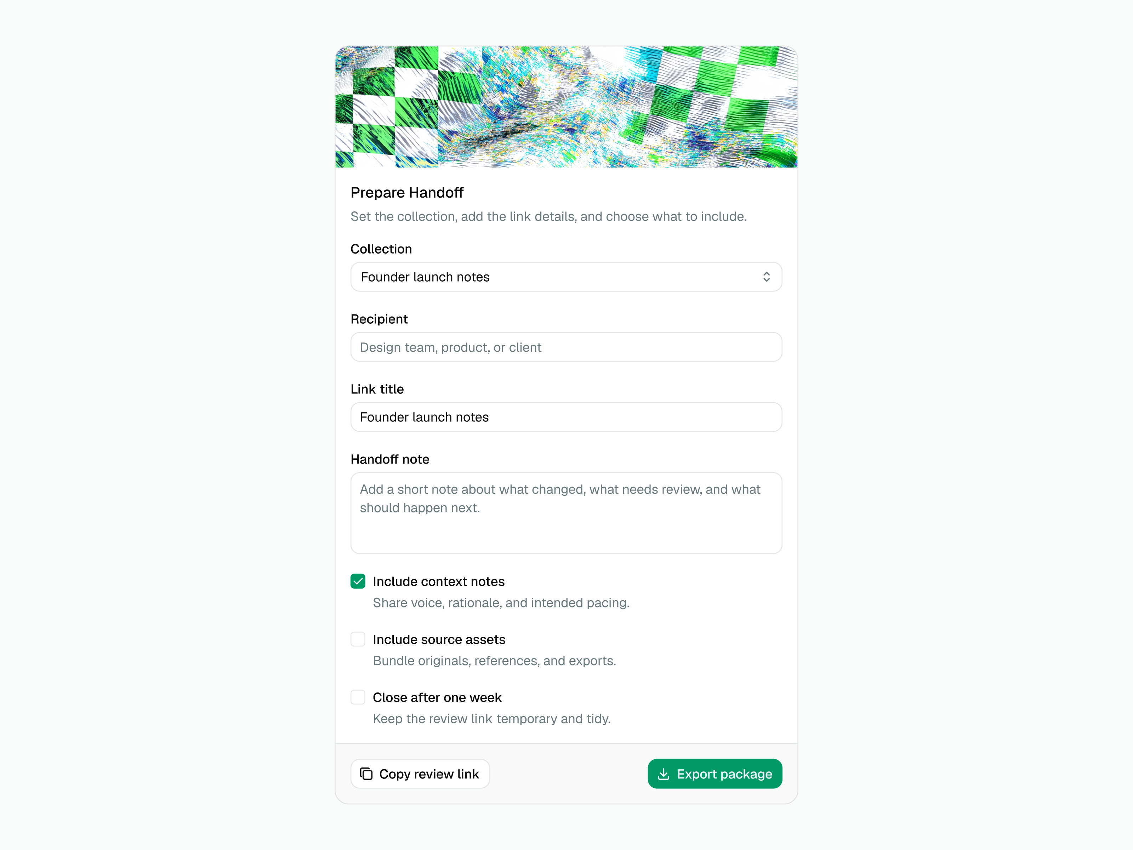Click the Recipient field label
This screenshot has width=1133, height=850.
point(379,319)
